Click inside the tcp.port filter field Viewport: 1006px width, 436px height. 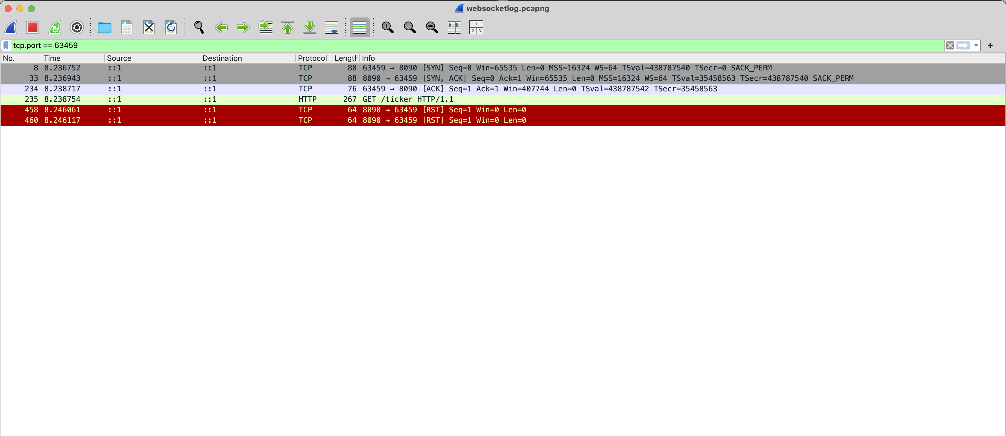469,46
